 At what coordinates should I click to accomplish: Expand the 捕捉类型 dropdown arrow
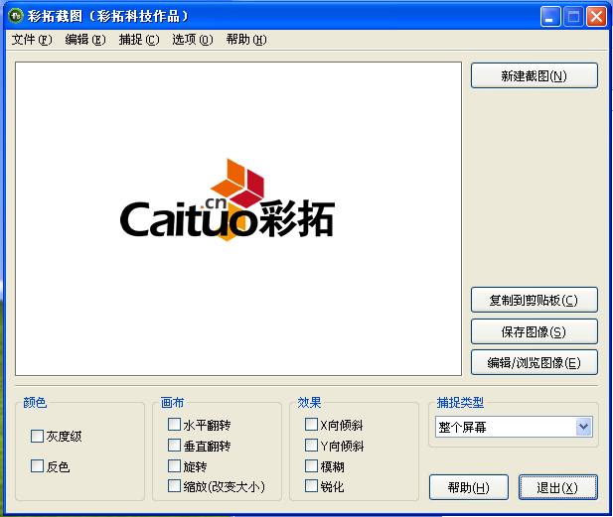583,427
